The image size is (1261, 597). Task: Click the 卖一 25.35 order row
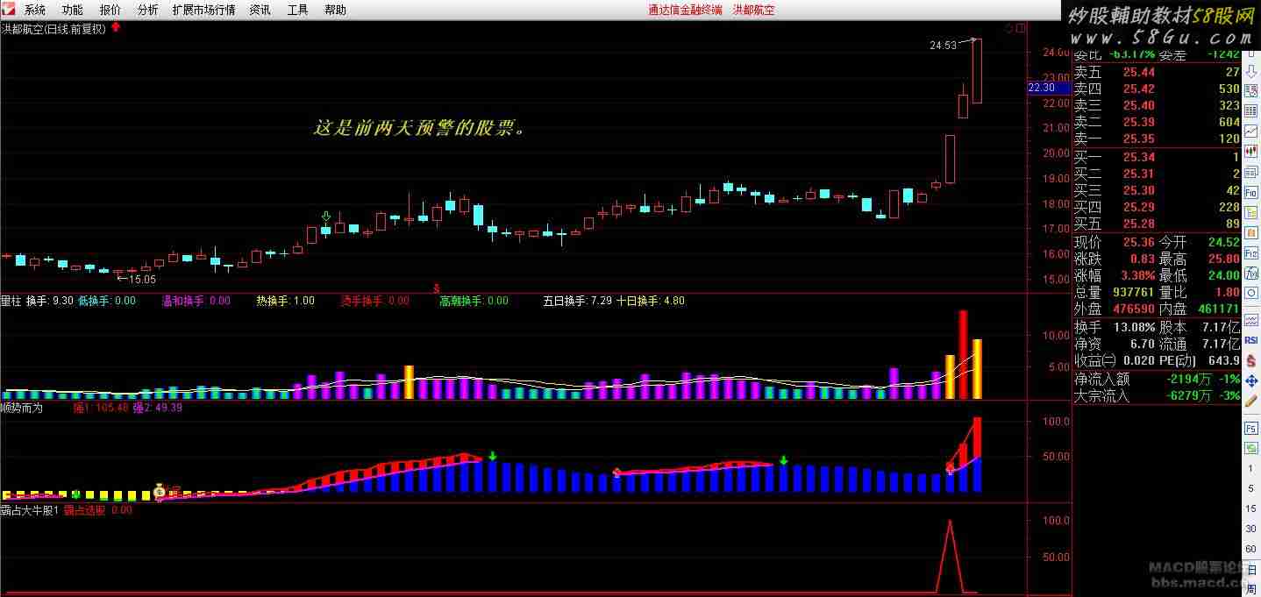pos(1158,139)
